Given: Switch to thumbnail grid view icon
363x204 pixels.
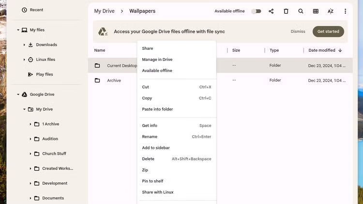Looking at the screenshot, I should pos(316,11).
